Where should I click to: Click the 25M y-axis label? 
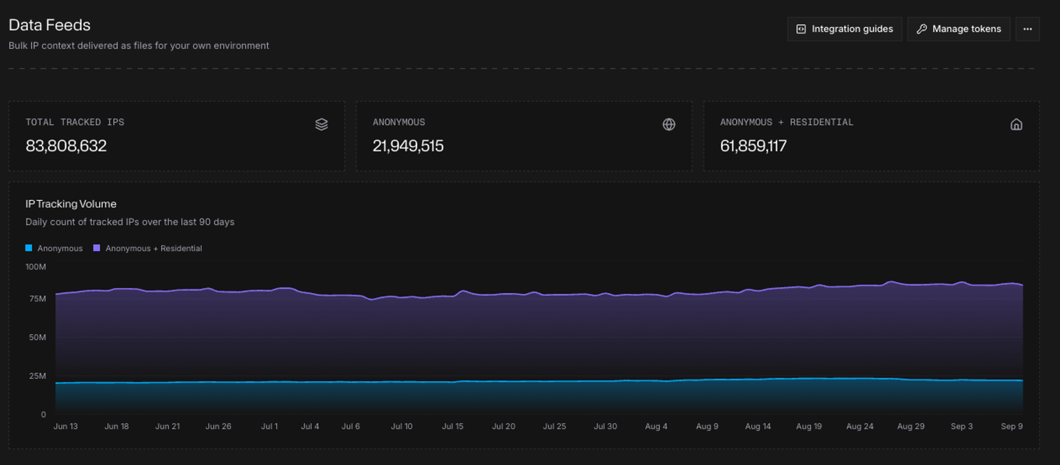point(38,376)
